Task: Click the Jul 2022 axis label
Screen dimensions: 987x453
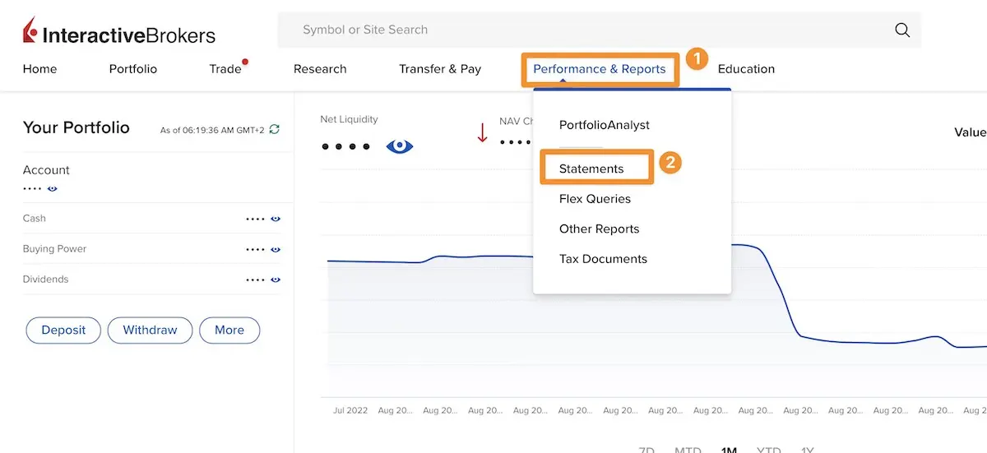Action: (x=350, y=409)
